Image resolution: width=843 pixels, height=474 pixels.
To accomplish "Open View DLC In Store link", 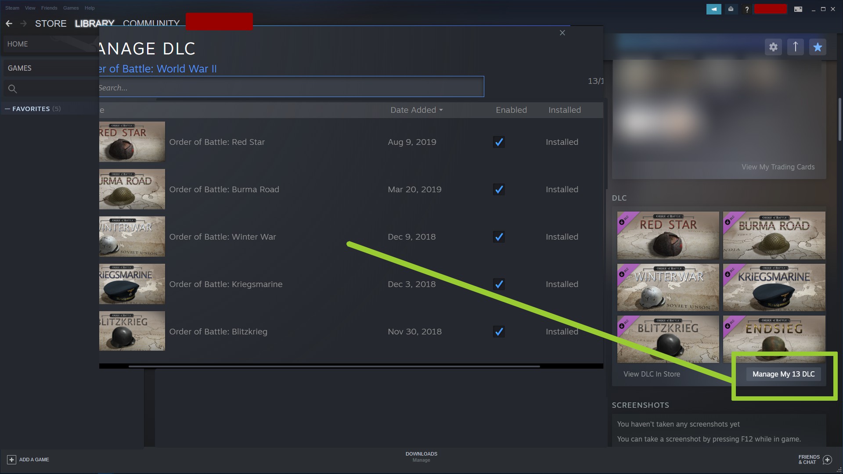I will tap(652, 374).
